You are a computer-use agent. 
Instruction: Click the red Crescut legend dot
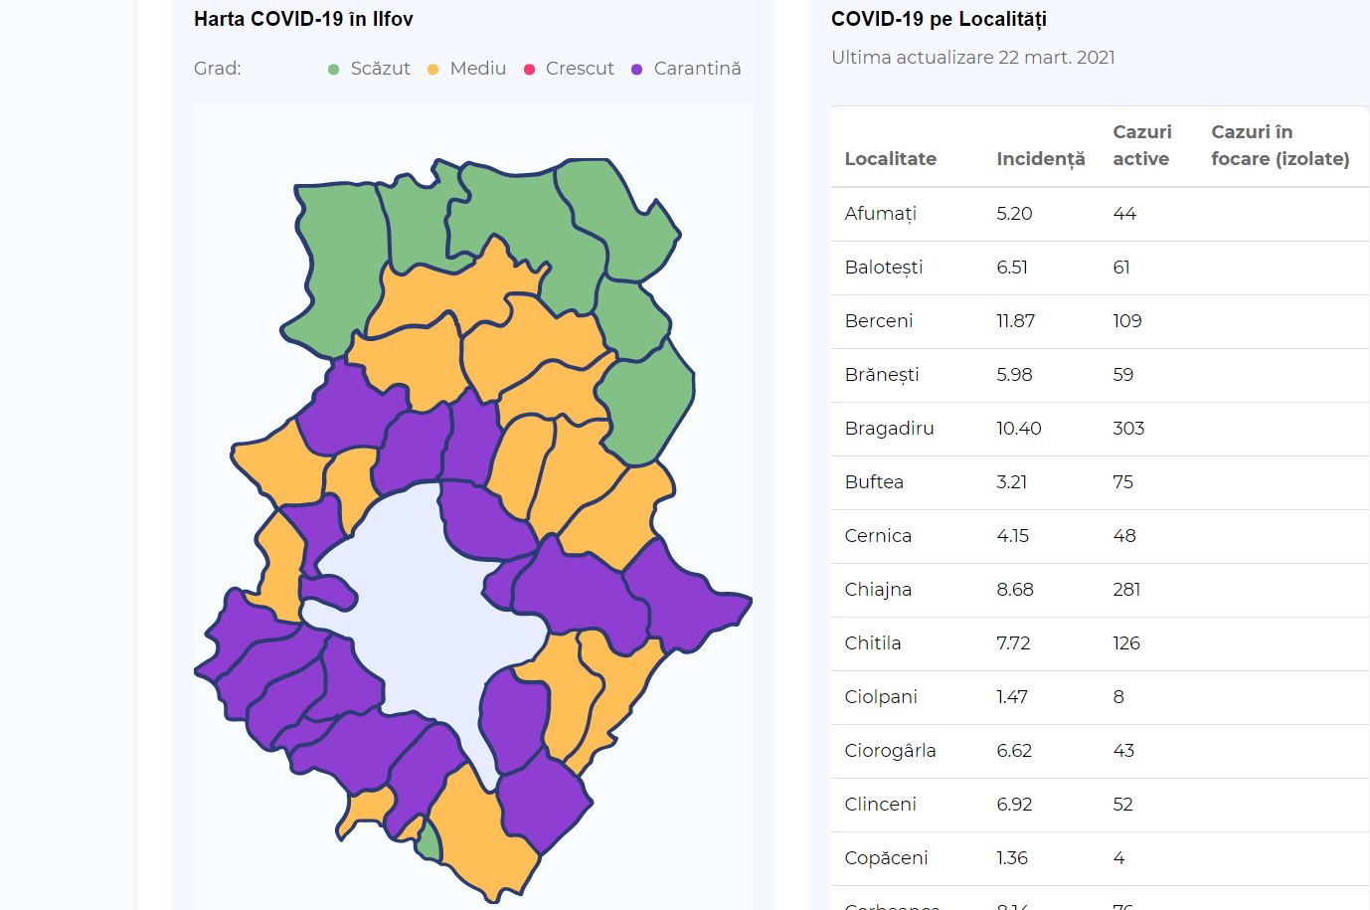pyautogui.click(x=530, y=70)
